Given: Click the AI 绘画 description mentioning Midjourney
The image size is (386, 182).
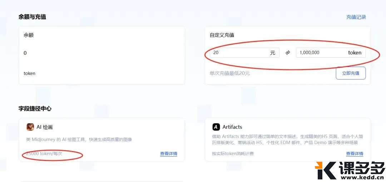Looking at the screenshot, I should click(79, 139).
